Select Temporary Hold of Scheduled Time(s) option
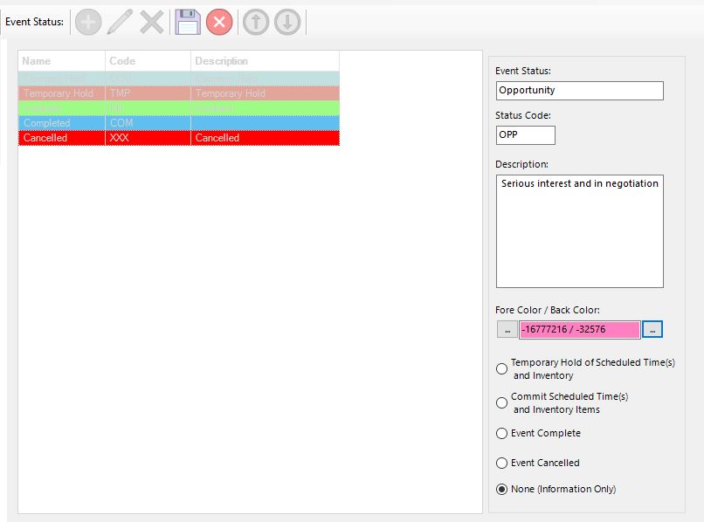The image size is (704, 522). pos(502,369)
